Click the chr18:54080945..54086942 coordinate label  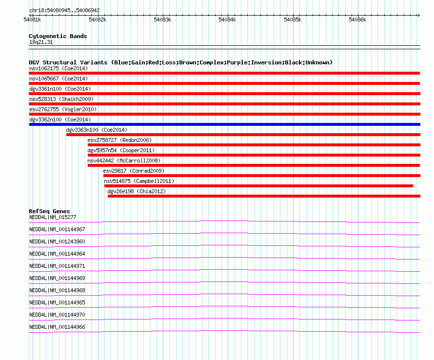pyautogui.click(x=64, y=11)
